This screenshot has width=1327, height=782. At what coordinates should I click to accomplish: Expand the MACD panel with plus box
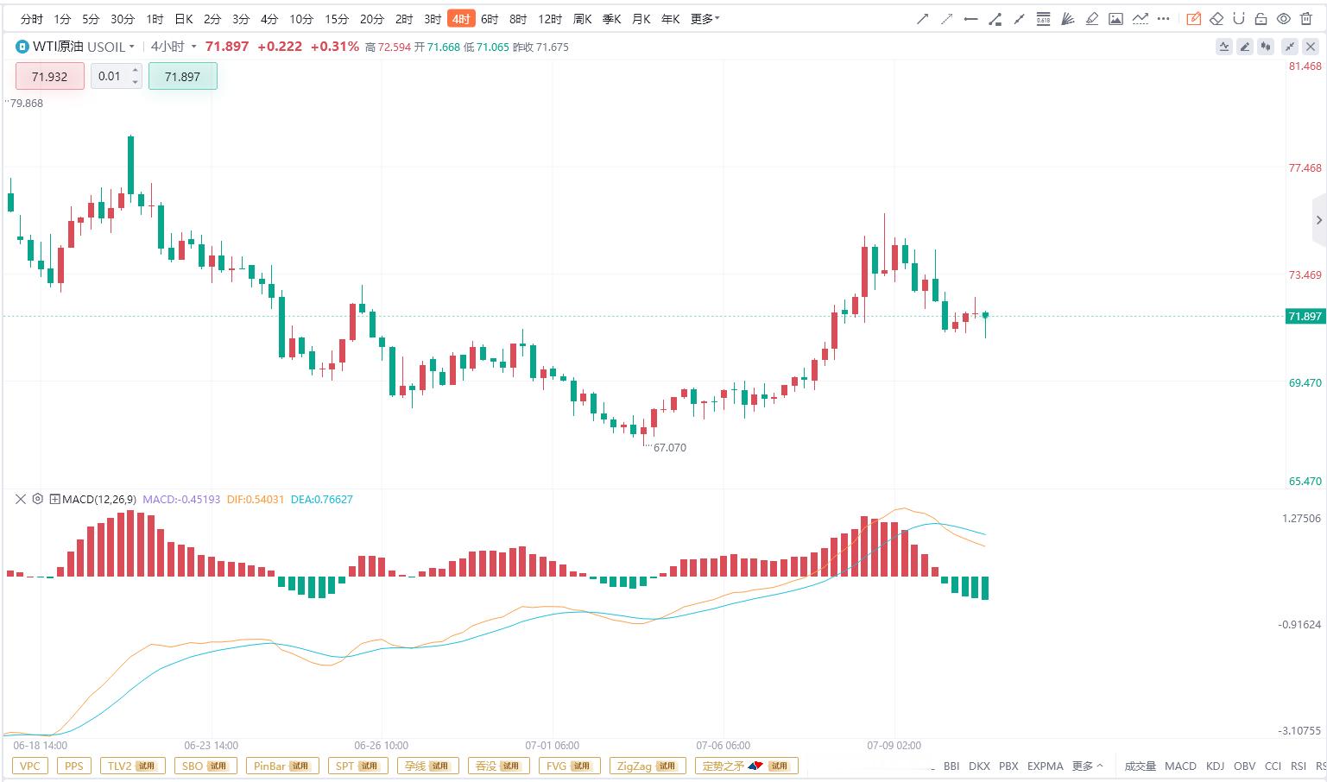(x=55, y=499)
